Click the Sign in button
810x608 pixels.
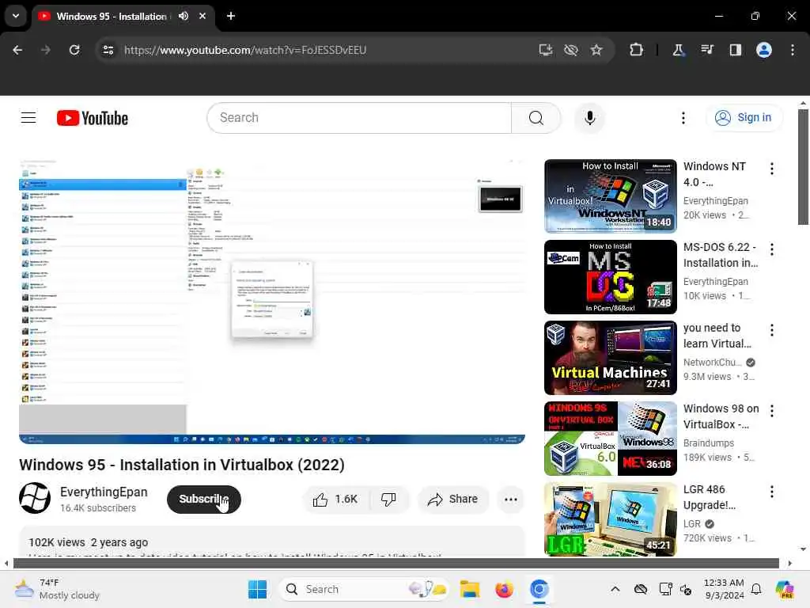(x=744, y=118)
